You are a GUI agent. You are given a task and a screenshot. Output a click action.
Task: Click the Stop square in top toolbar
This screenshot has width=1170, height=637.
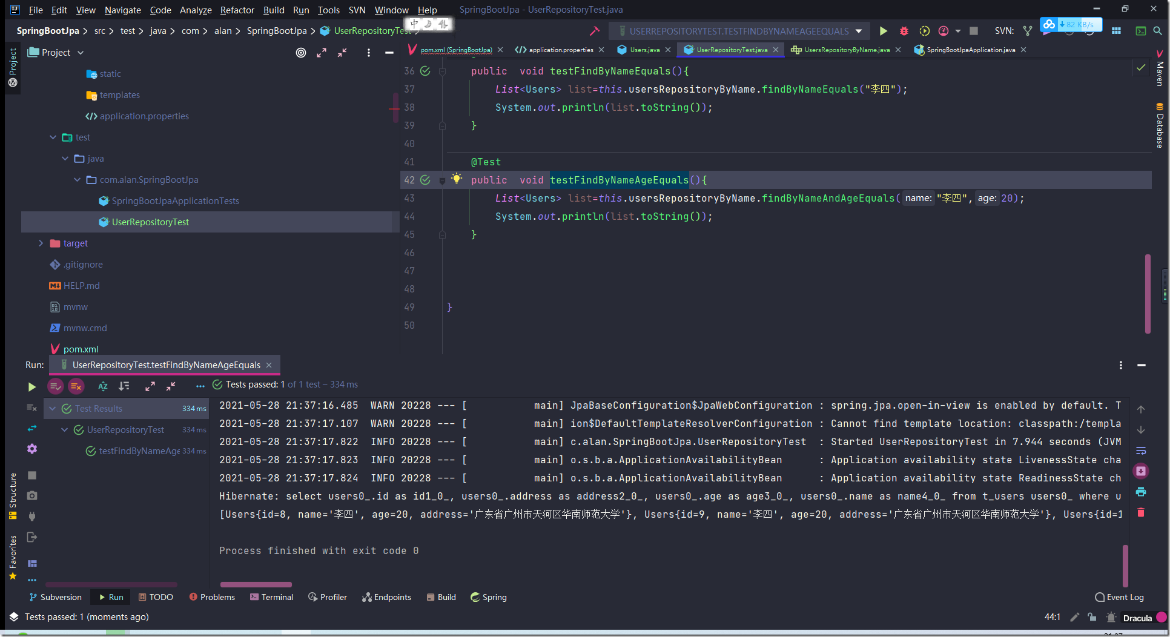(x=974, y=31)
